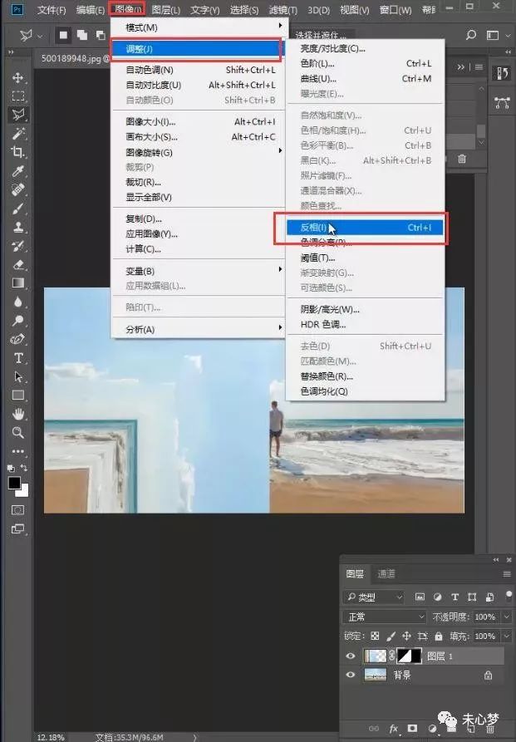516x742 pixels.
Task: Select the 图层 1 mask thumbnail
Action: pos(409,656)
